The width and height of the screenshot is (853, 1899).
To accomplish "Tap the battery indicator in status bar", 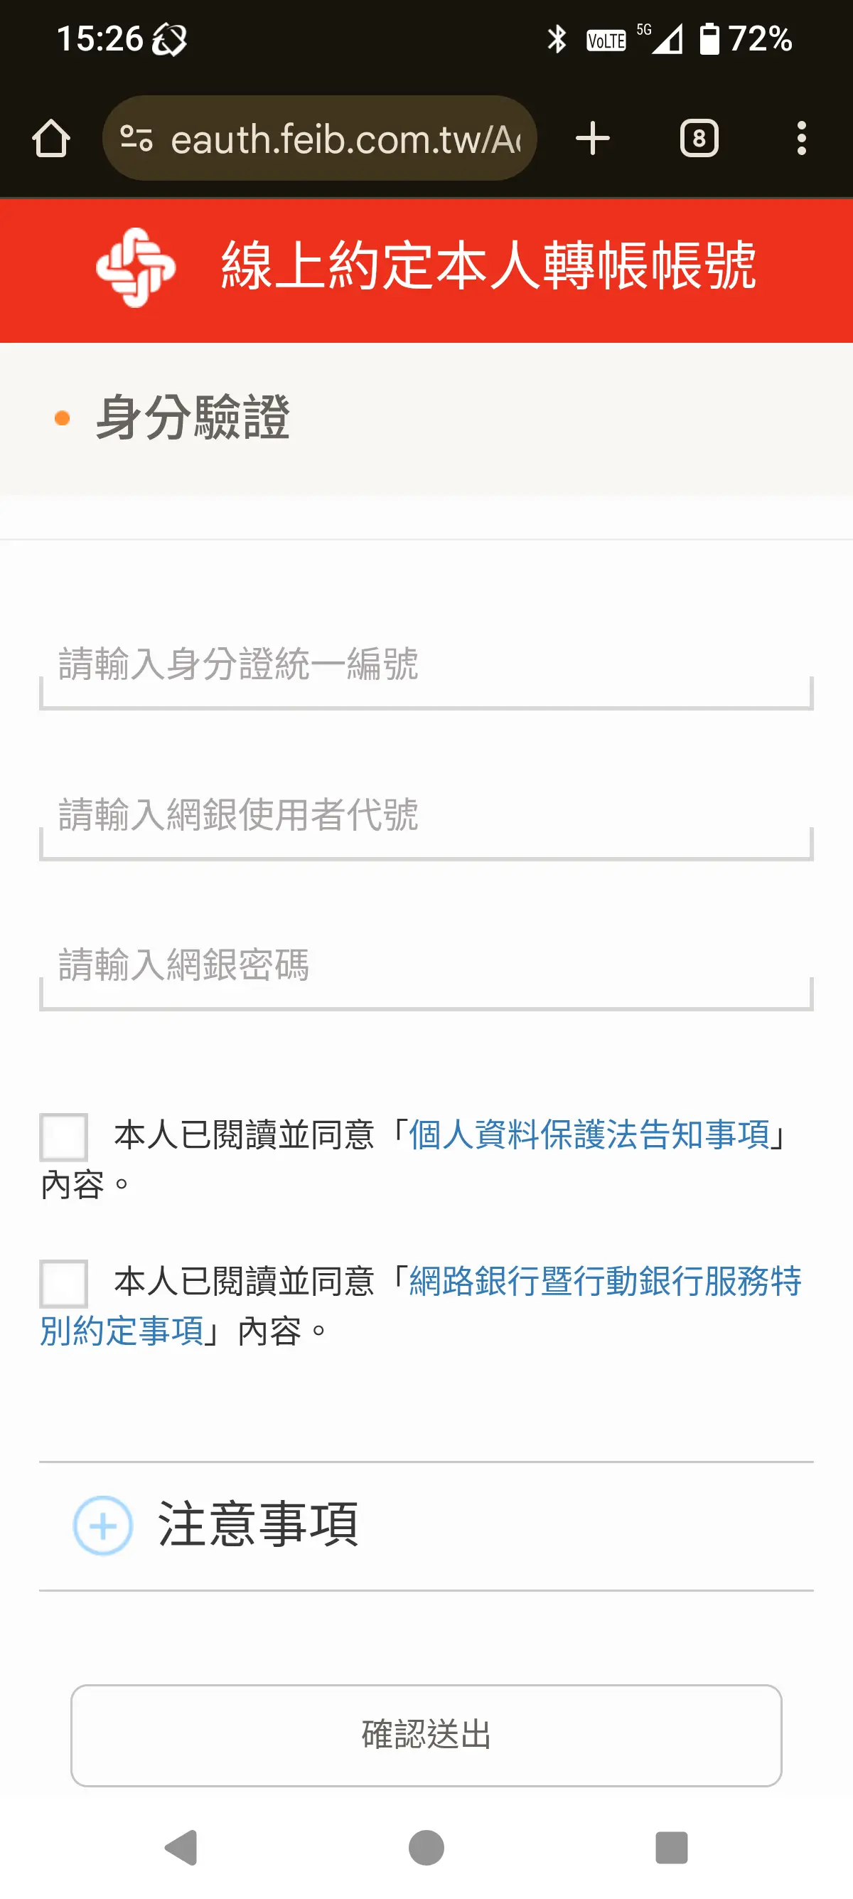I will pyautogui.click(x=709, y=39).
